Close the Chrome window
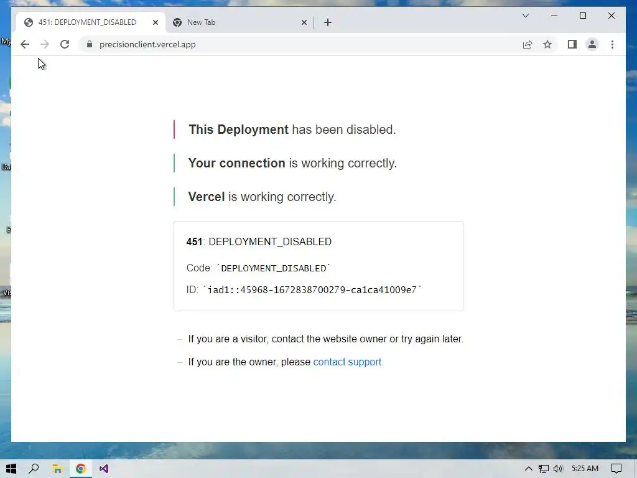This screenshot has width=637, height=478. coord(611,16)
